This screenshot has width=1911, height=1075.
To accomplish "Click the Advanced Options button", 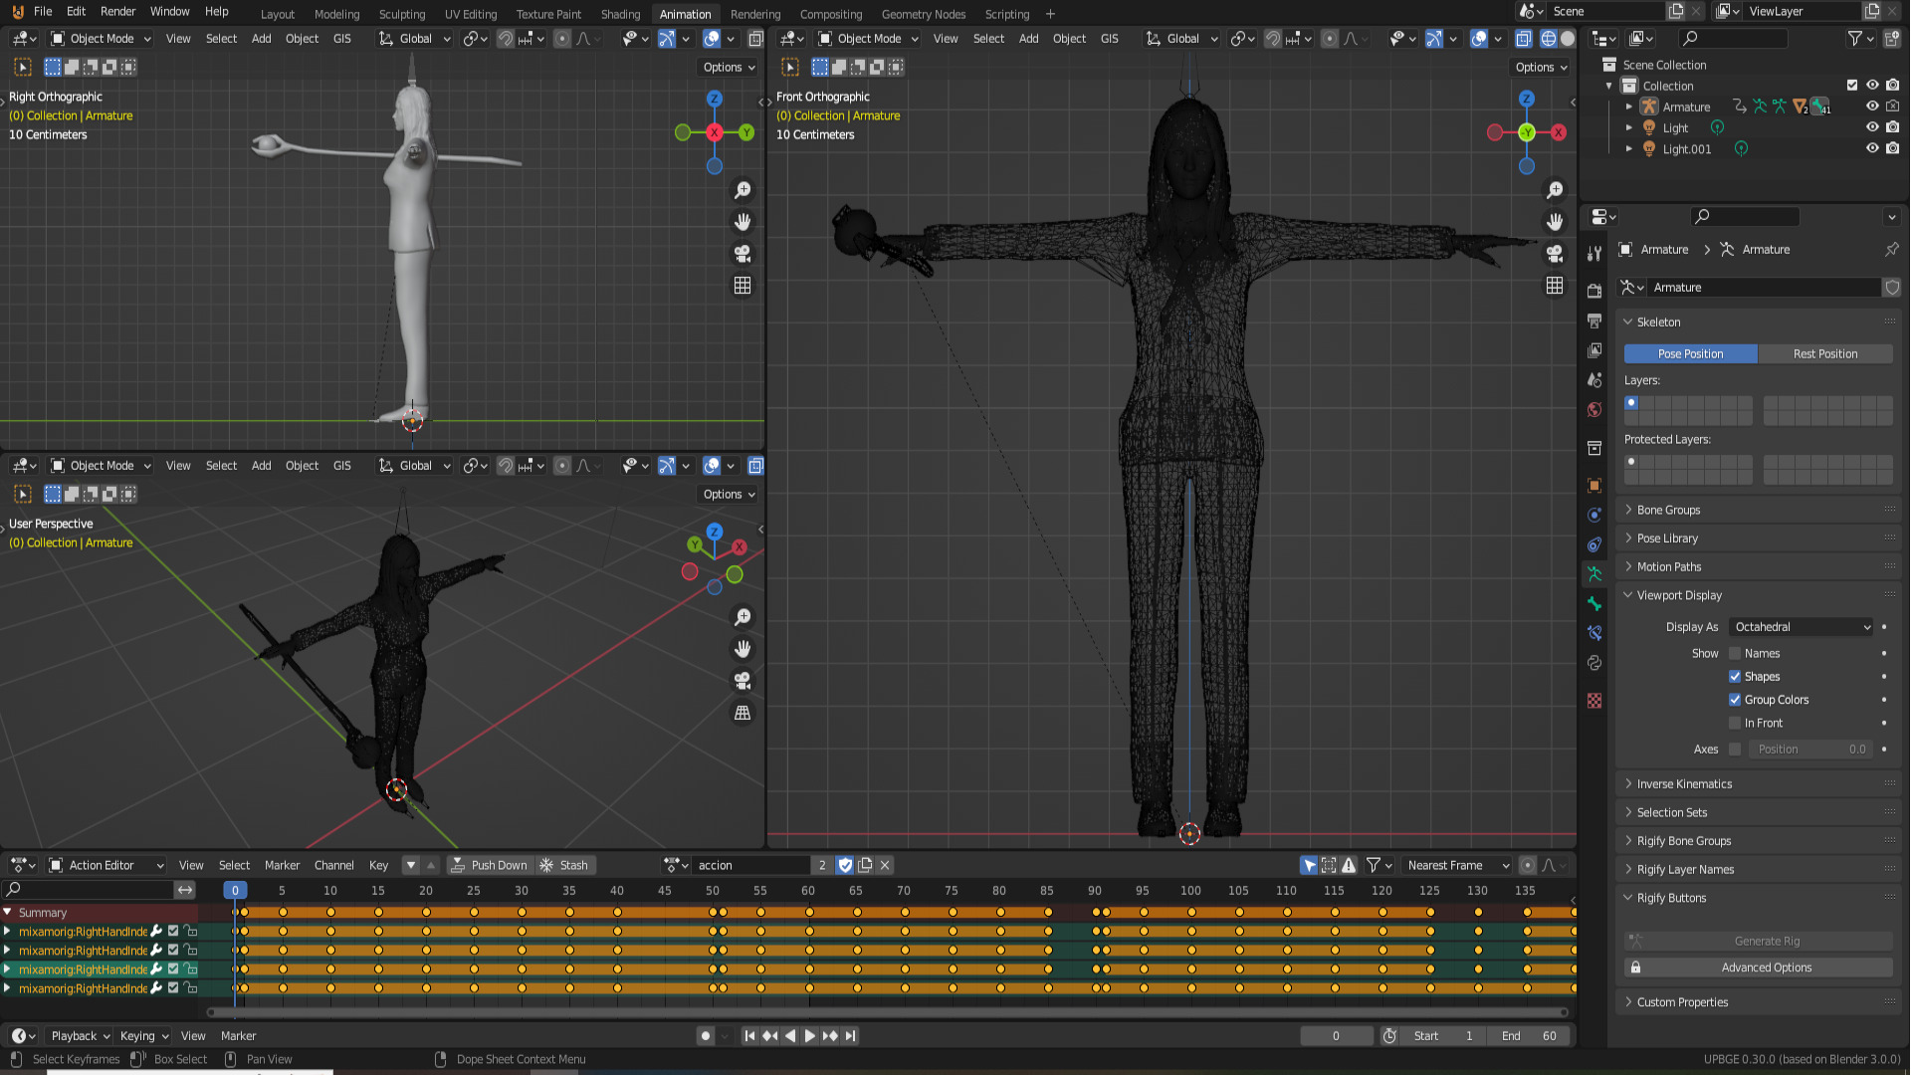I will coord(1759,967).
